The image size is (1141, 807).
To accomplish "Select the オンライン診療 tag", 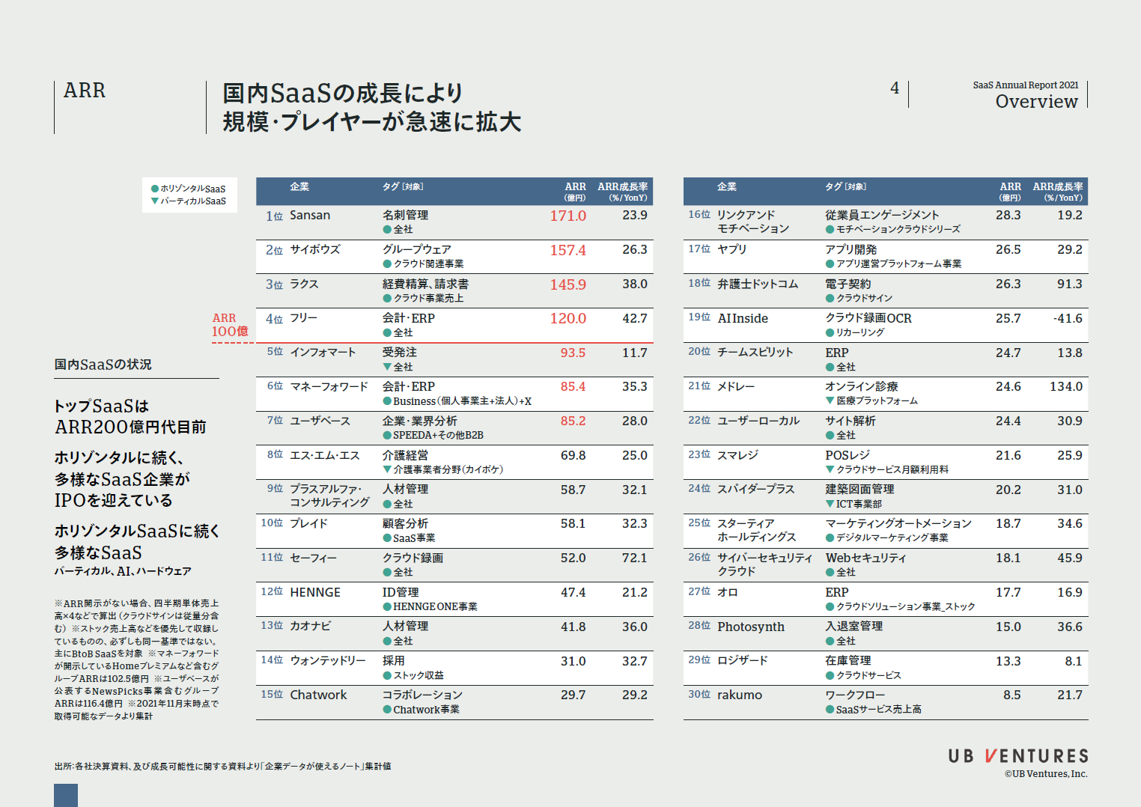I will coord(862,386).
